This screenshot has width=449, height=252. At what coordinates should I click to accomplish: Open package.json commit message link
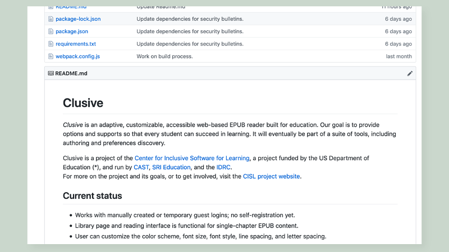tap(190, 31)
